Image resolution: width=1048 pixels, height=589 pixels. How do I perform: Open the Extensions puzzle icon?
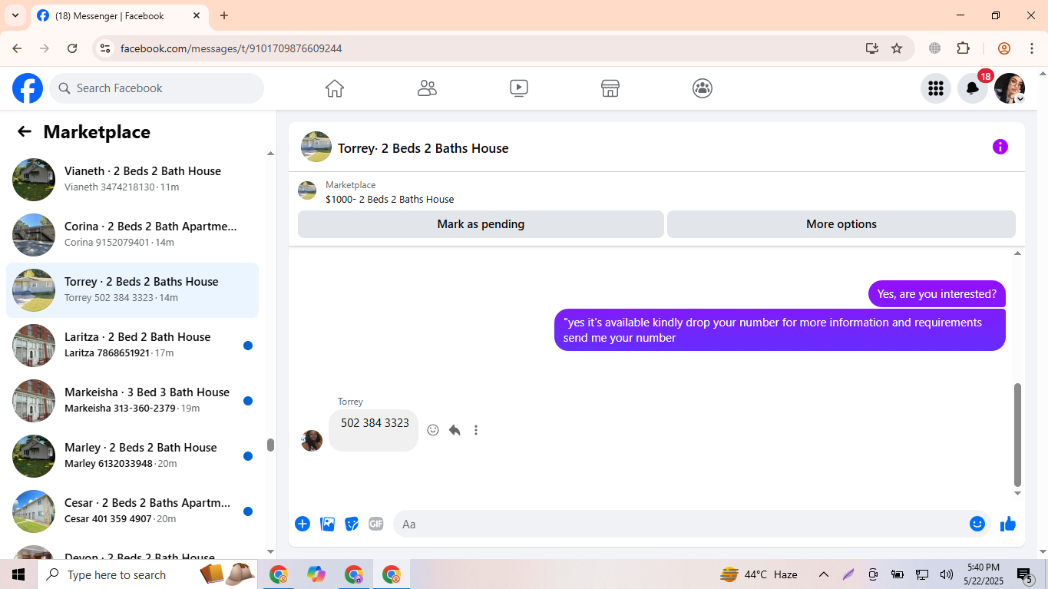(963, 48)
